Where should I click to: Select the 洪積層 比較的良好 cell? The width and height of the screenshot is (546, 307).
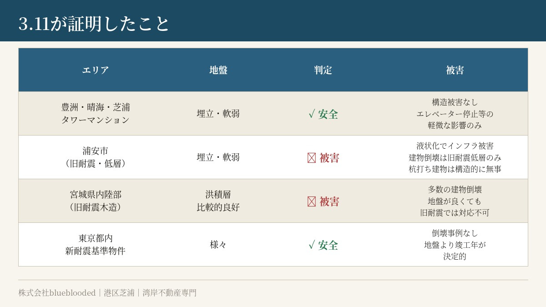coord(218,201)
